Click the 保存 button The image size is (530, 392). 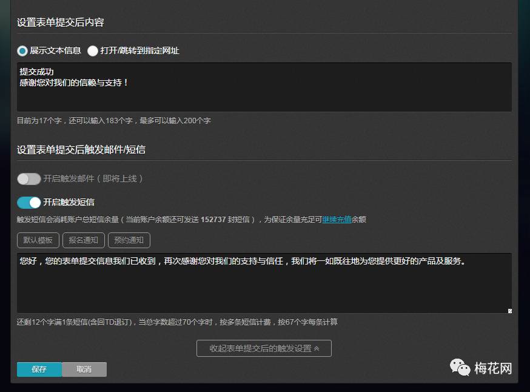[x=39, y=370]
